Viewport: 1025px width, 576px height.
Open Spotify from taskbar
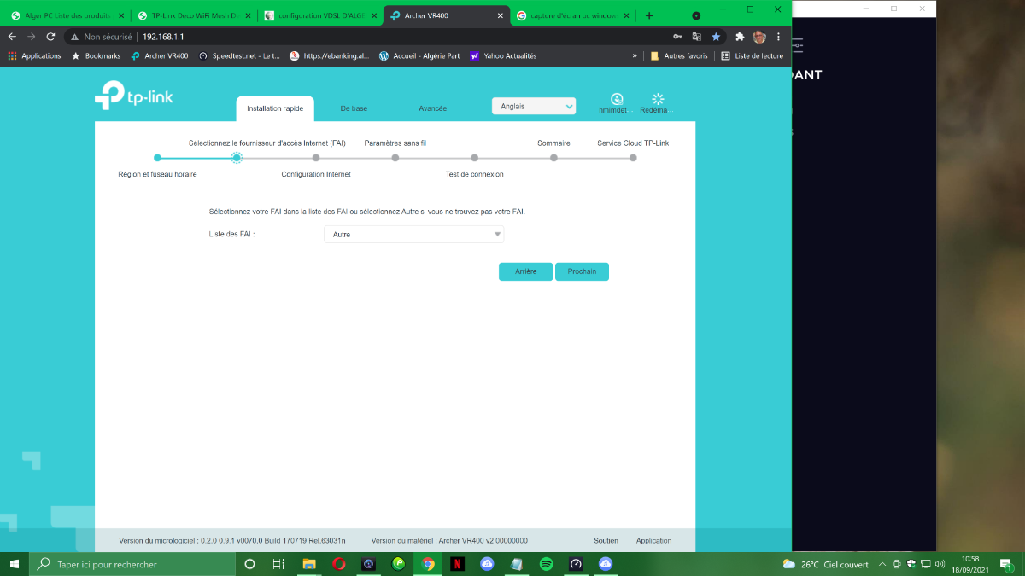[x=546, y=564]
